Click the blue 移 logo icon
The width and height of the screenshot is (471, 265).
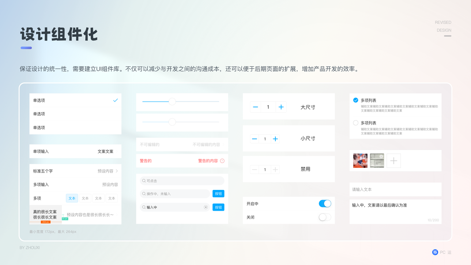(435, 252)
